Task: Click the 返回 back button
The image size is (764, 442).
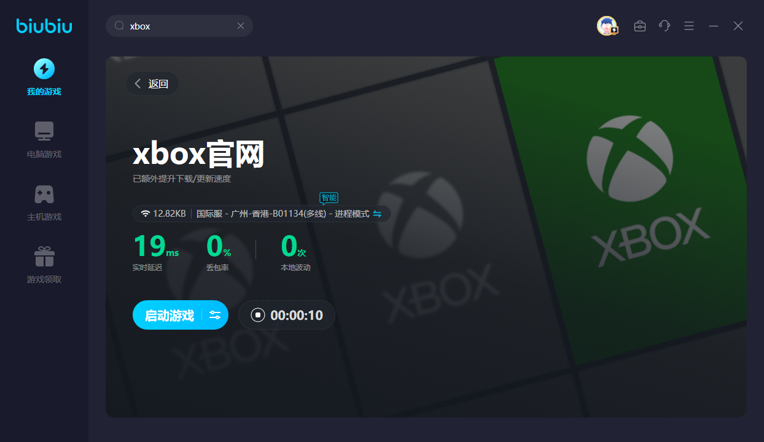Action: [x=152, y=83]
